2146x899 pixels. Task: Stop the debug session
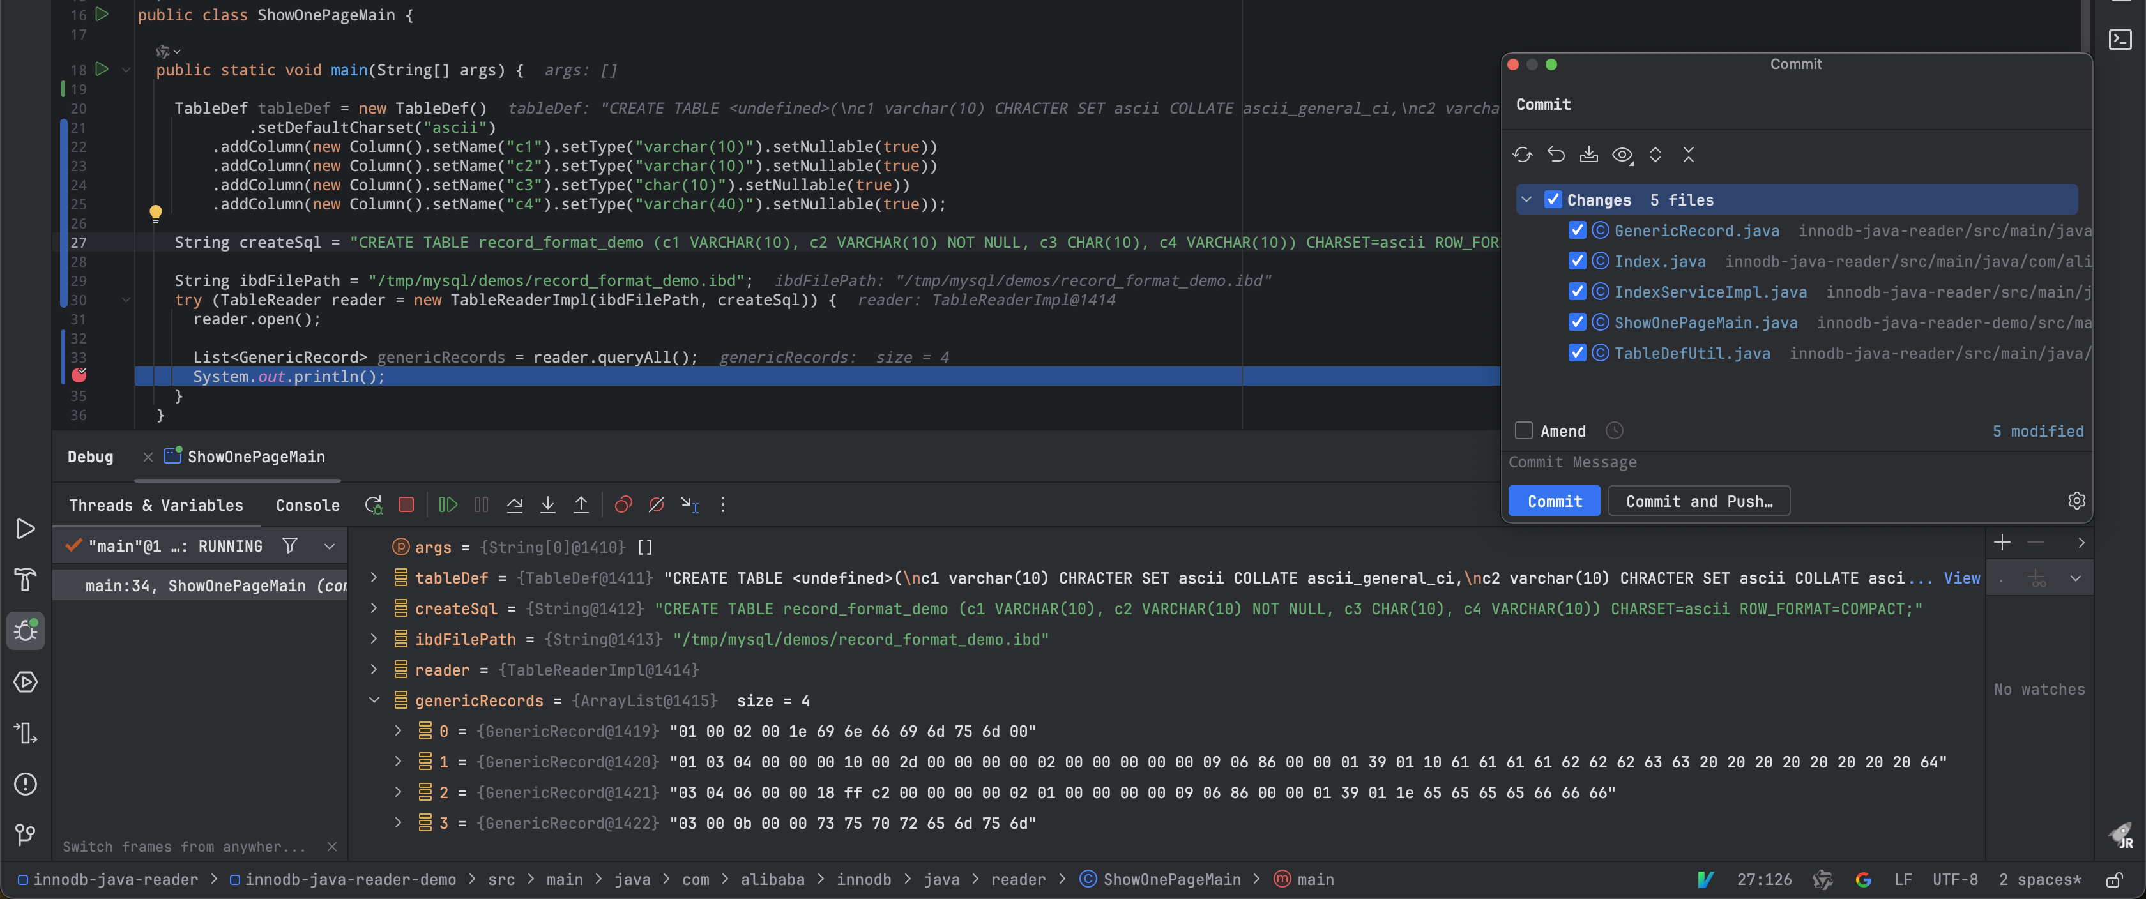click(406, 505)
